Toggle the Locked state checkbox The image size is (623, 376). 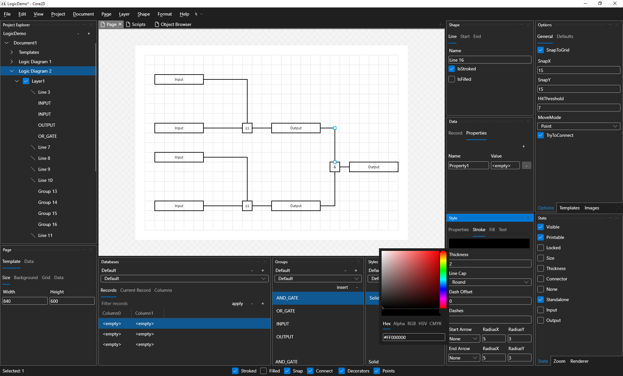(x=541, y=248)
